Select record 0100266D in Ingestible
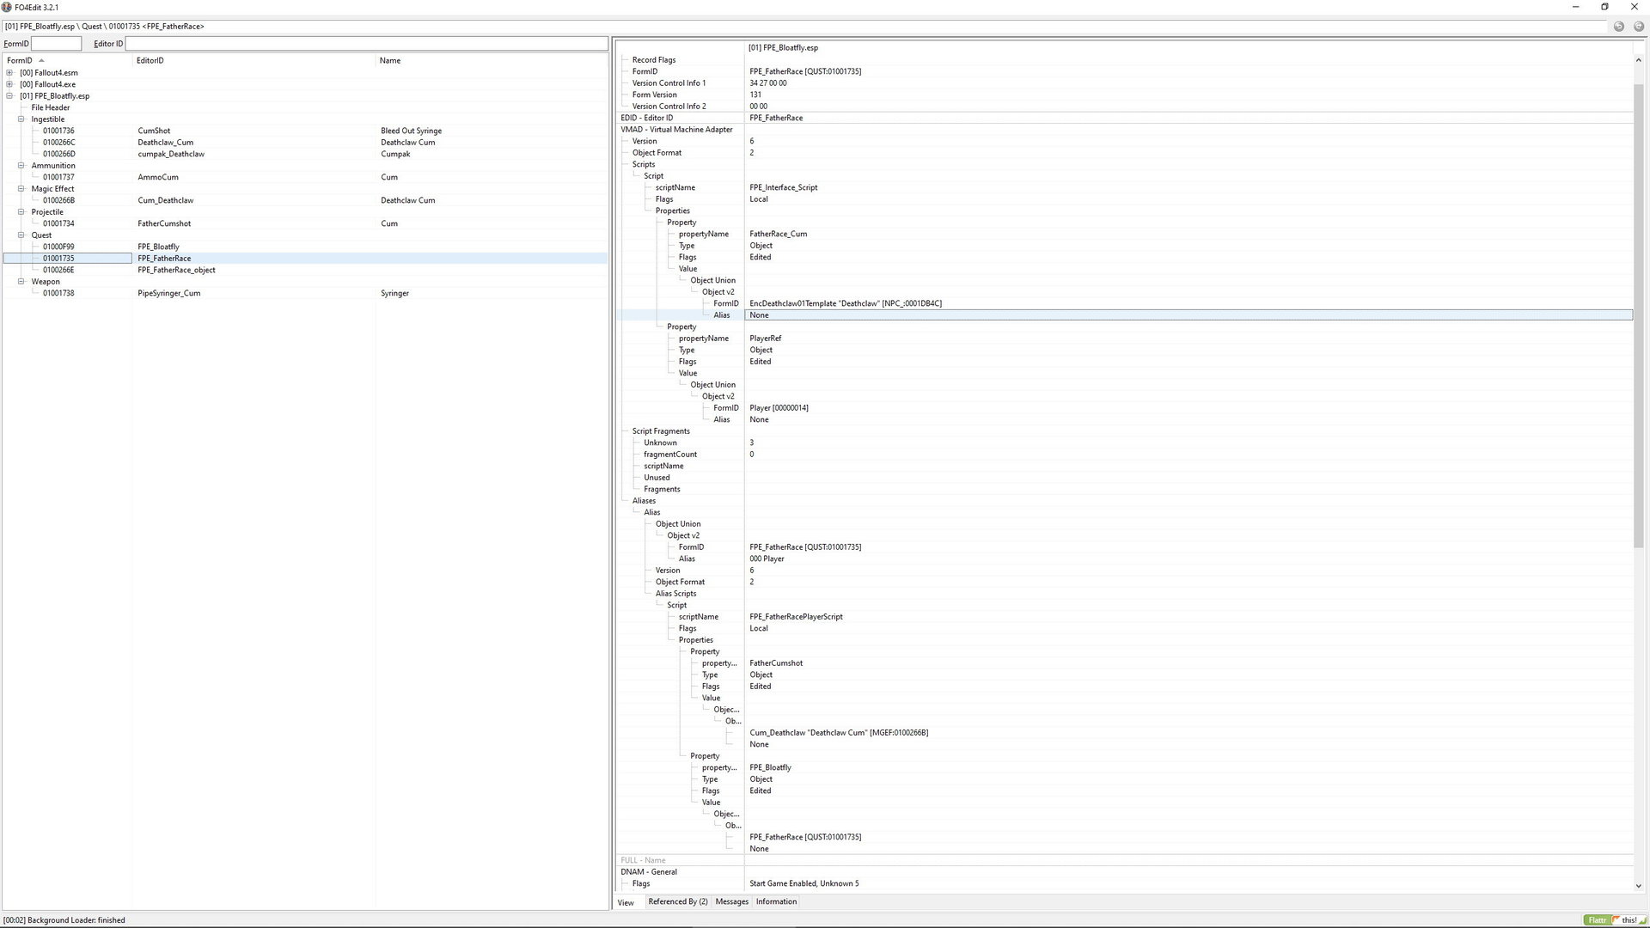This screenshot has height=928, width=1650. tap(305, 154)
